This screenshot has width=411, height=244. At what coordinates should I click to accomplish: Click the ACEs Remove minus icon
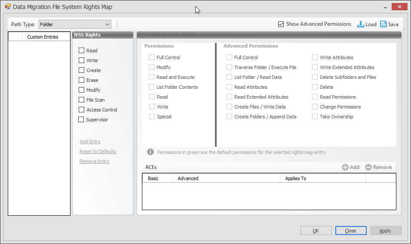point(368,167)
